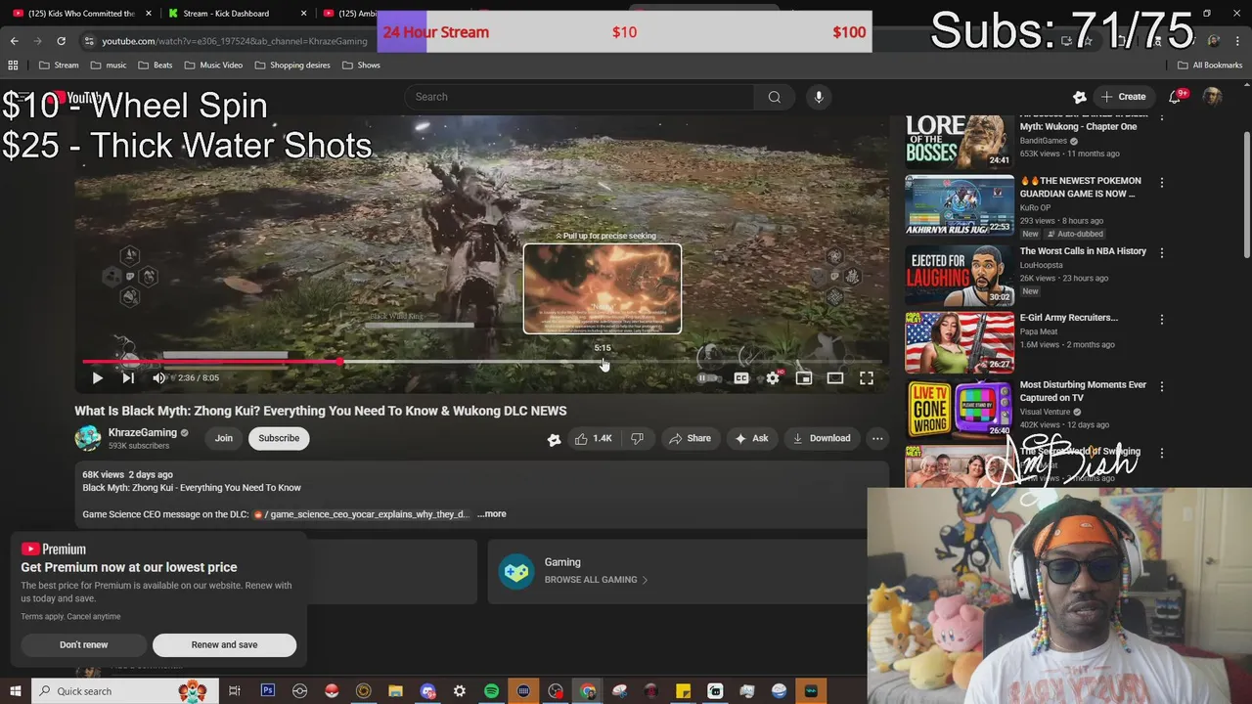The height and width of the screenshot is (704, 1252).
Task: Open the Music Video bookmarks folder
Action: pos(213,66)
